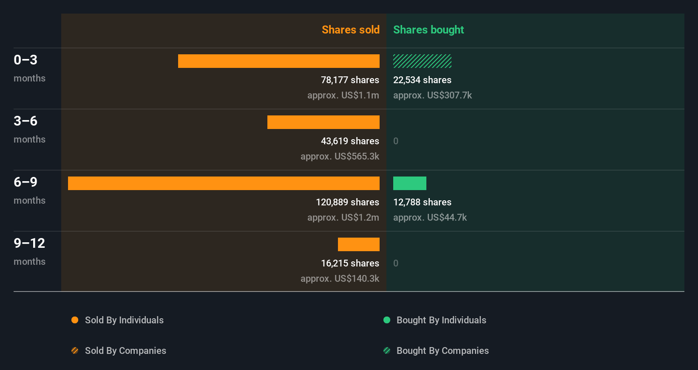The image size is (698, 370).
Task: Click the 9–12 months orange sold bar
Action: click(359, 244)
